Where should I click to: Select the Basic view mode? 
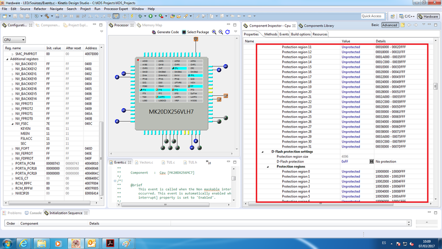click(x=375, y=25)
